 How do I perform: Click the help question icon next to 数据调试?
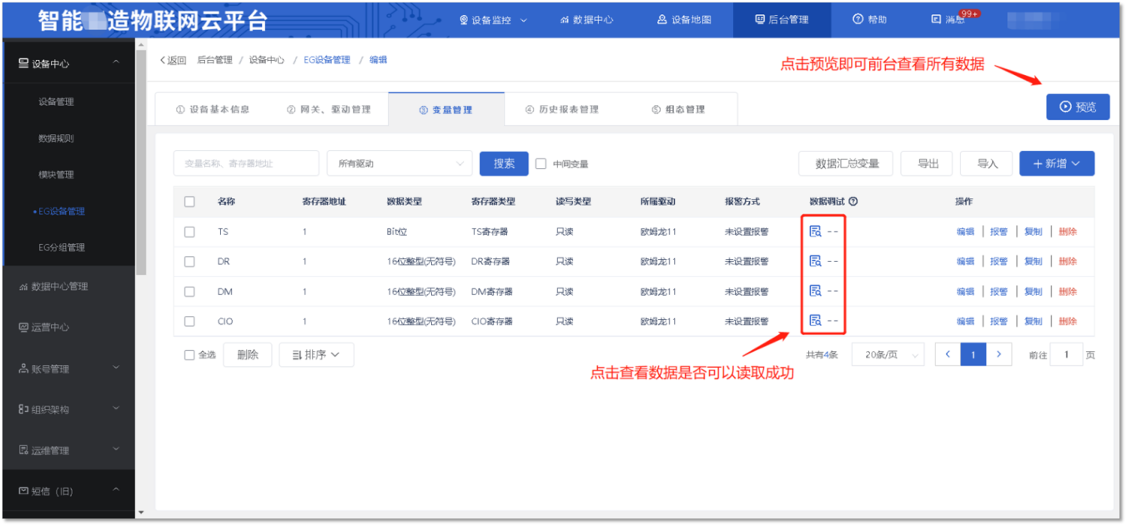(x=853, y=202)
